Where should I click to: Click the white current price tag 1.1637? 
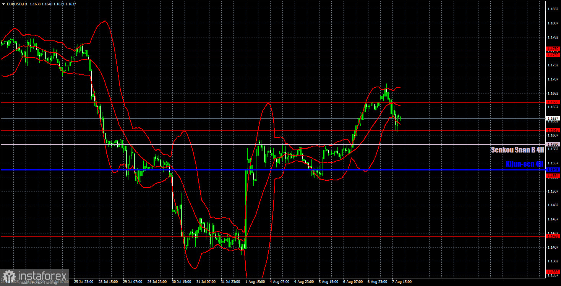pos(553,119)
